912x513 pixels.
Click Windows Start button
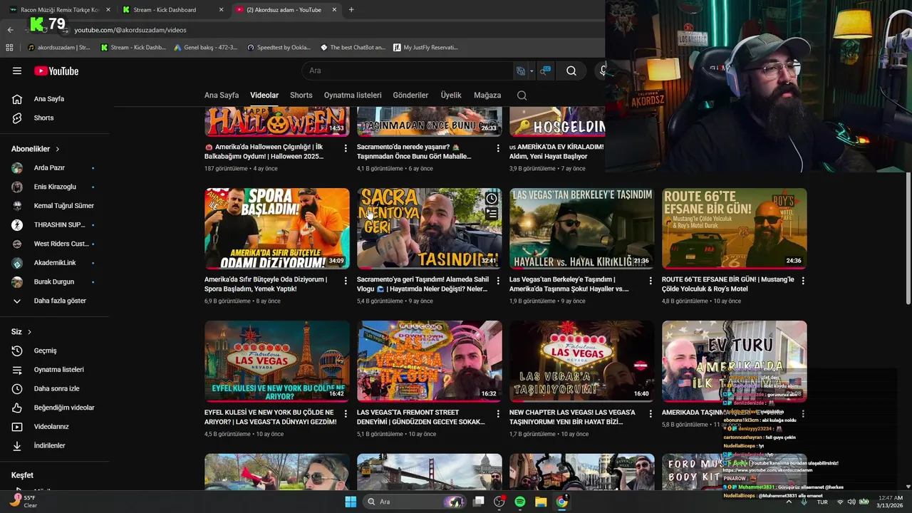351,502
